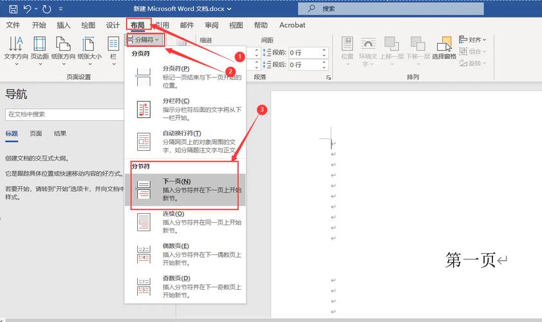This screenshot has width=542, height=322.
Task: Redo the last action
Action: pos(46,9)
